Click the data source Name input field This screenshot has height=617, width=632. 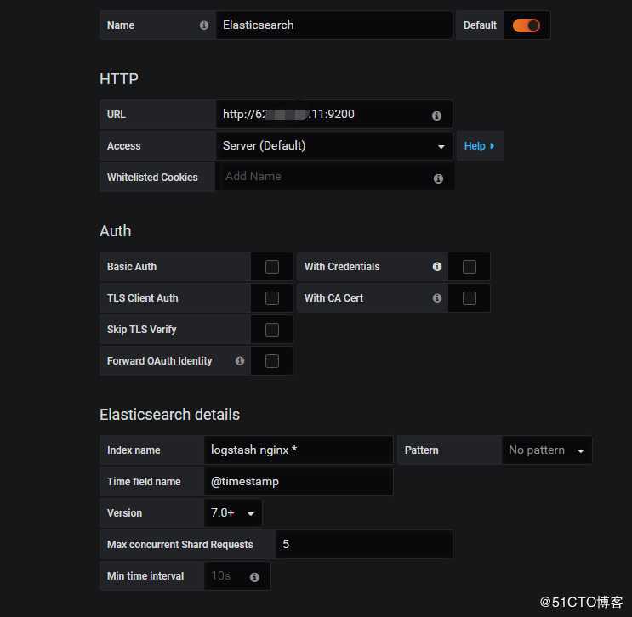tap(333, 25)
